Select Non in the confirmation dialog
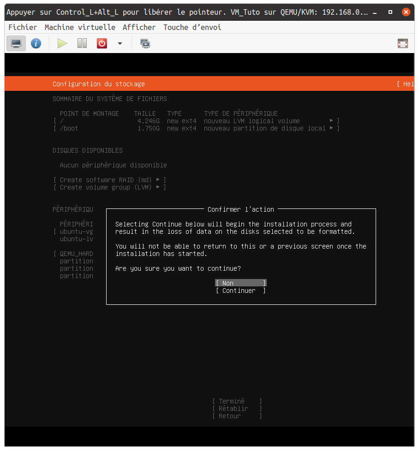419x451 pixels. [240, 283]
